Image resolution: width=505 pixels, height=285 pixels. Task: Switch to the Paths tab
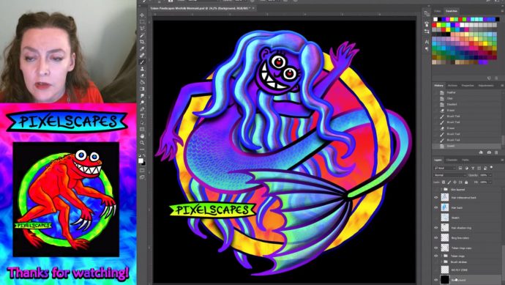click(x=465, y=160)
